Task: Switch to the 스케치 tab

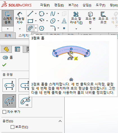Action: pyautogui.click(x=23, y=35)
